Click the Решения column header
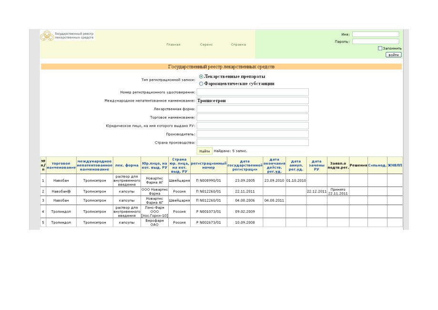438x310 pixels. coord(358,165)
